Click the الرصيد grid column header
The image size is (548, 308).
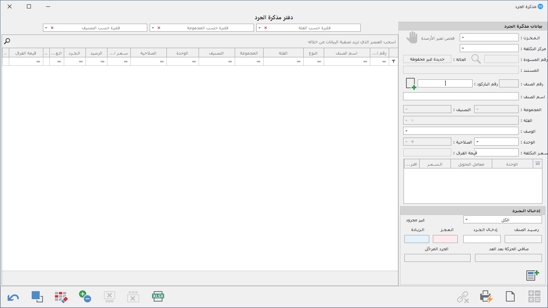(x=96, y=53)
